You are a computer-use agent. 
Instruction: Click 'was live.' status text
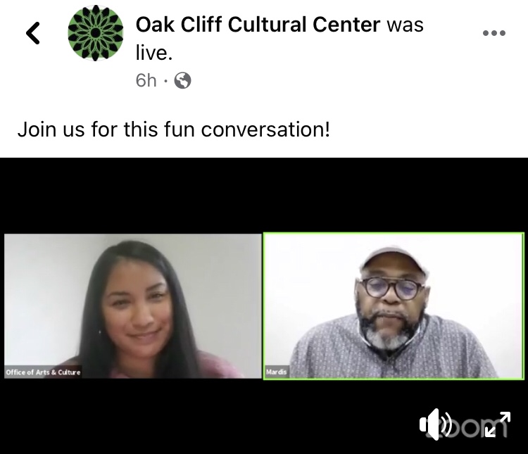tap(279, 39)
